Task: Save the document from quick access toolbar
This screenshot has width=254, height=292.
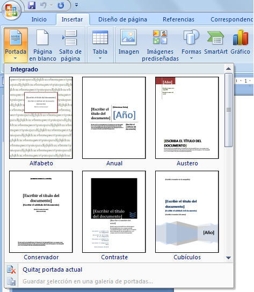Action: pos(32,5)
